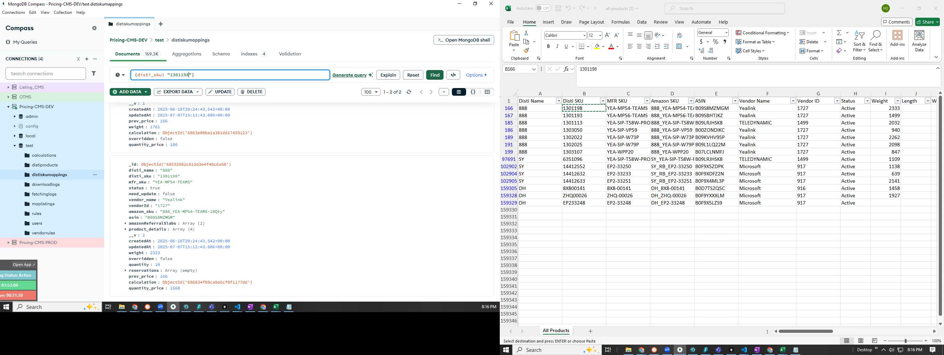Open the documents per page dropdown

371,92
